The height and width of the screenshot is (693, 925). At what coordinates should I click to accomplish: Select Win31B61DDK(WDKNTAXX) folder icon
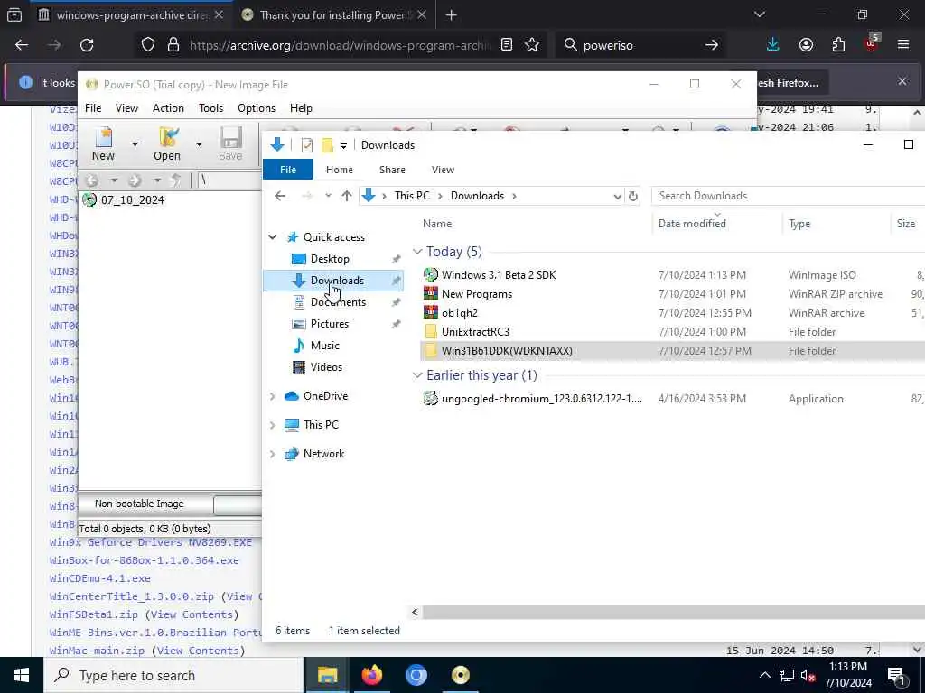[x=431, y=351]
